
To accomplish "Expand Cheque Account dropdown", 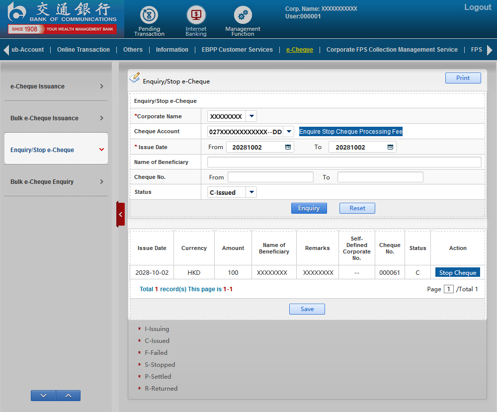I will click(289, 131).
